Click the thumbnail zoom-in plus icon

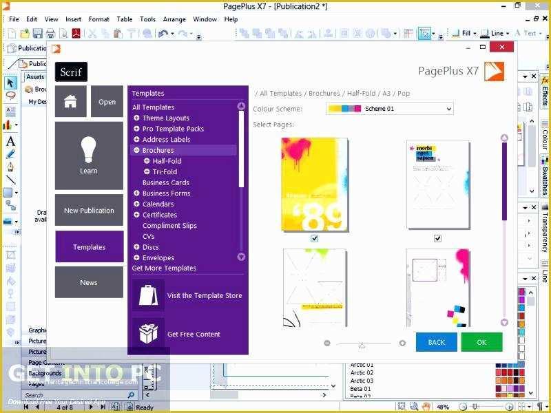402,343
